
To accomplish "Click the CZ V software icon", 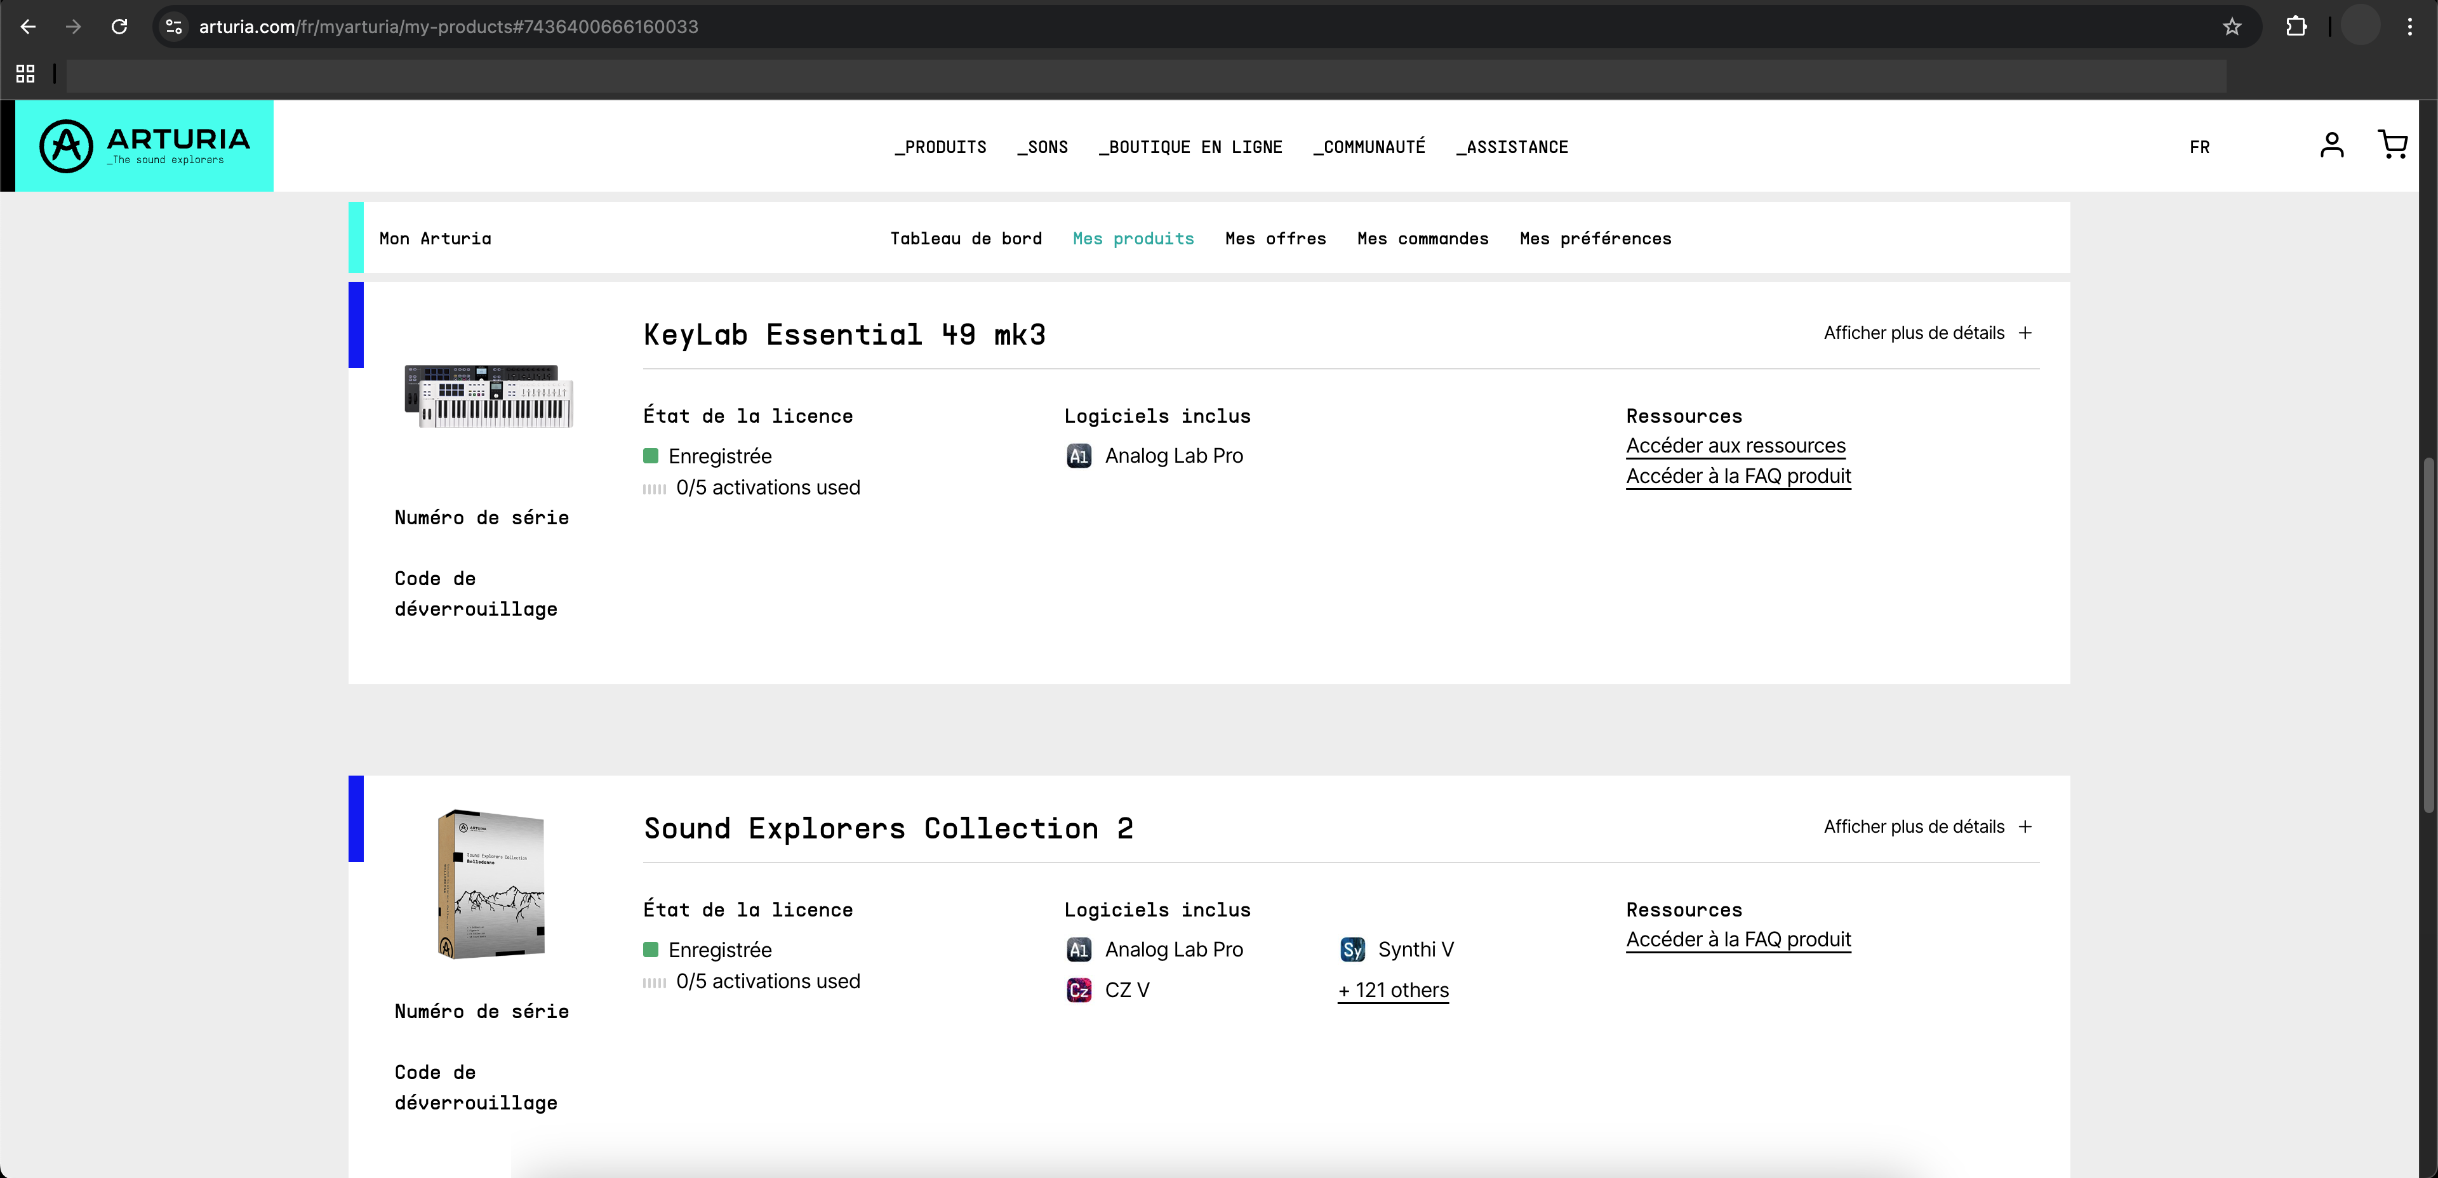I will (x=1079, y=989).
